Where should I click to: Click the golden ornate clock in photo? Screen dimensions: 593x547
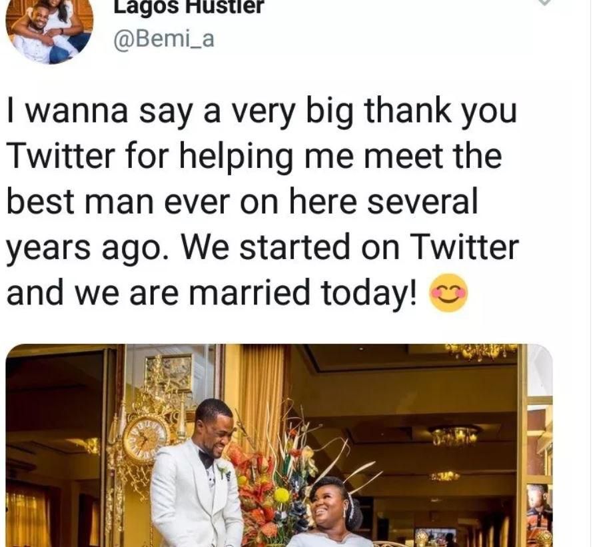[145, 436]
